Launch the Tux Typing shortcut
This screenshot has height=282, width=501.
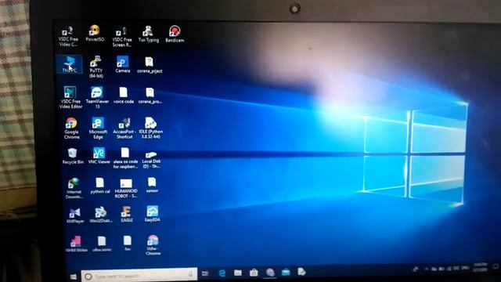(x=149, y=34)
